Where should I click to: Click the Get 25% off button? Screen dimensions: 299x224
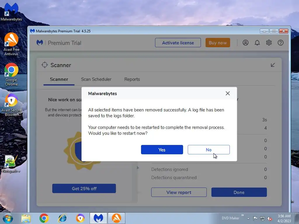(84, 189)
